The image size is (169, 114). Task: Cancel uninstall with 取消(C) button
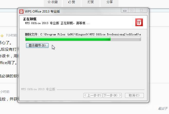[134, 95]
